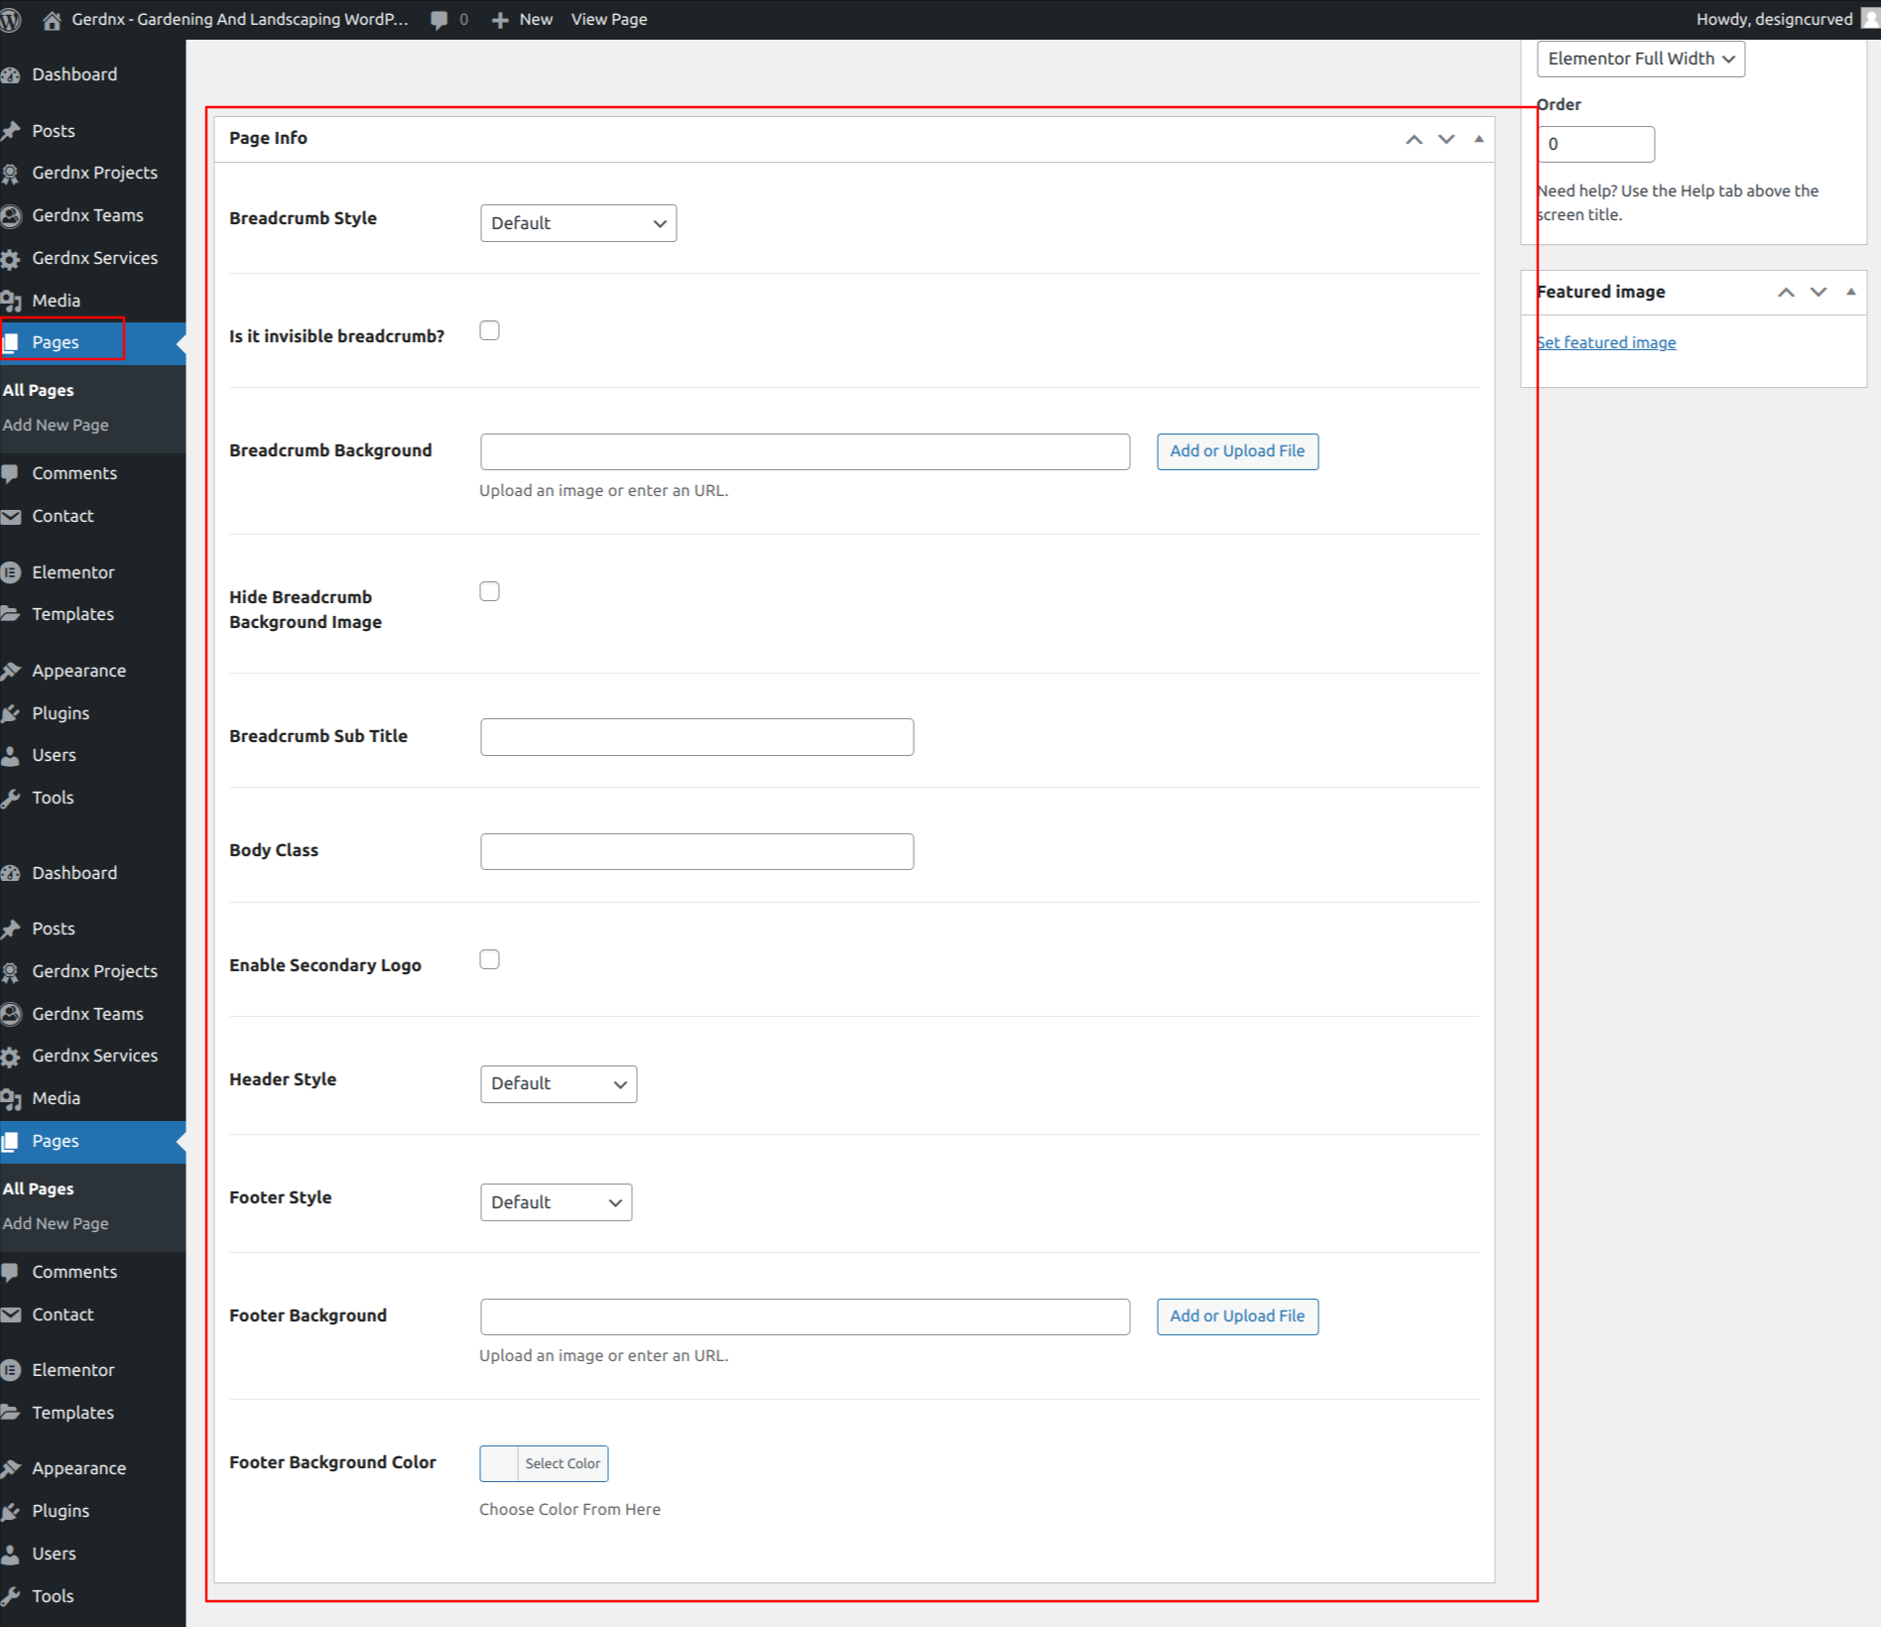The image size is (1881, 1627).
Task: Tick the Enable Secondary Logo checkbox
Action: [489, 959]
